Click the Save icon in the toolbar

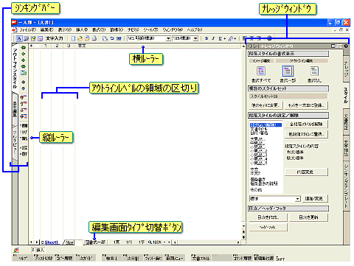point(87,38)
